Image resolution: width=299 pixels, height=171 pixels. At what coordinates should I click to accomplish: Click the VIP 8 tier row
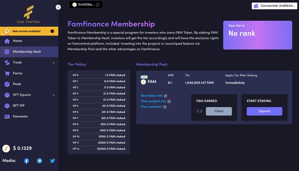tap(99, 124)
